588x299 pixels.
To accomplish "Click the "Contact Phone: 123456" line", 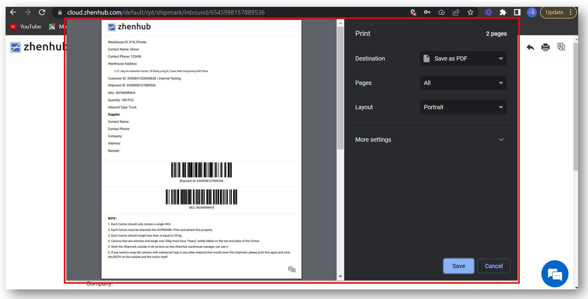I will [x=125, y=57].
